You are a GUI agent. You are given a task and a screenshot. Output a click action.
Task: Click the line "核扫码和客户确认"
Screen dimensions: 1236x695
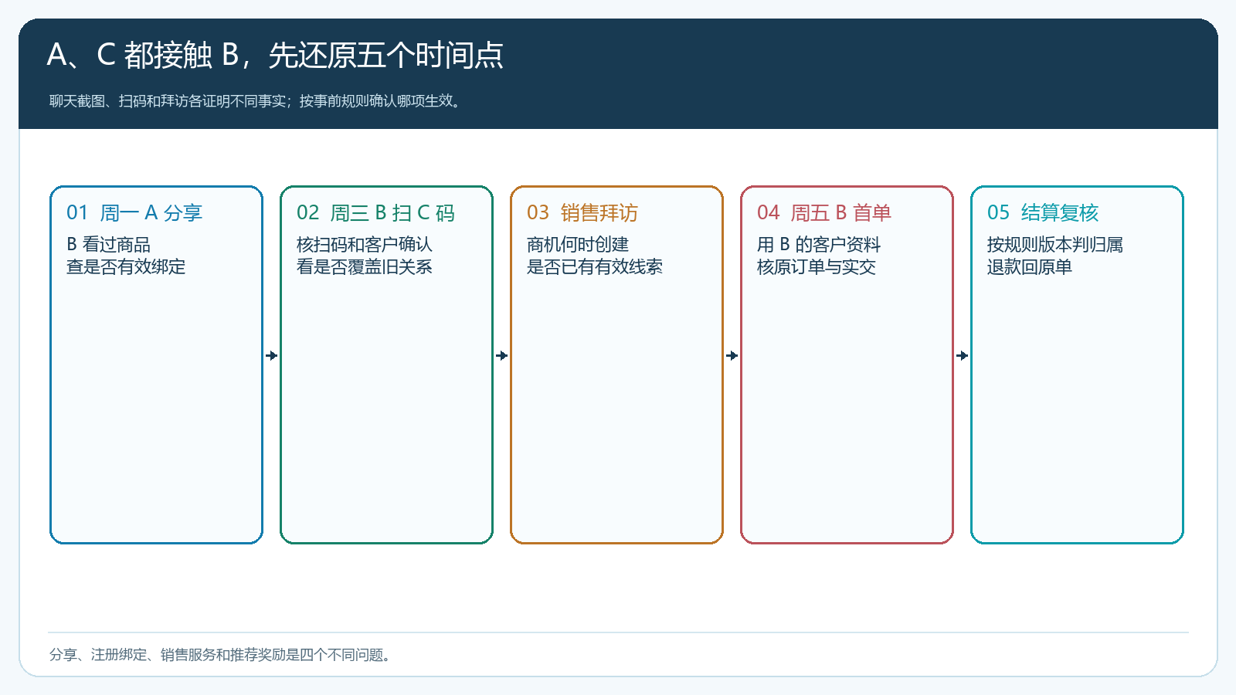pos(364,245)
